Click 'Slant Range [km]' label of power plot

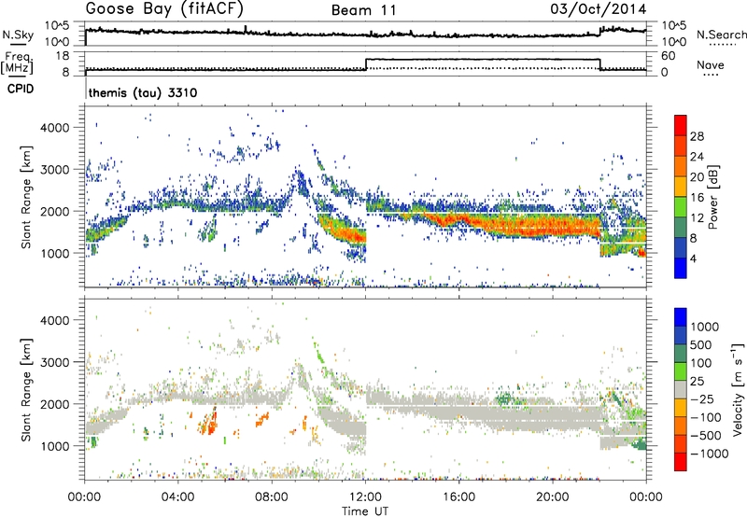coord(26,197)
